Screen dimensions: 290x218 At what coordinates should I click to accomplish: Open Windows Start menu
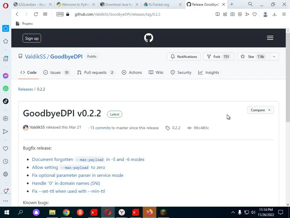7,212
